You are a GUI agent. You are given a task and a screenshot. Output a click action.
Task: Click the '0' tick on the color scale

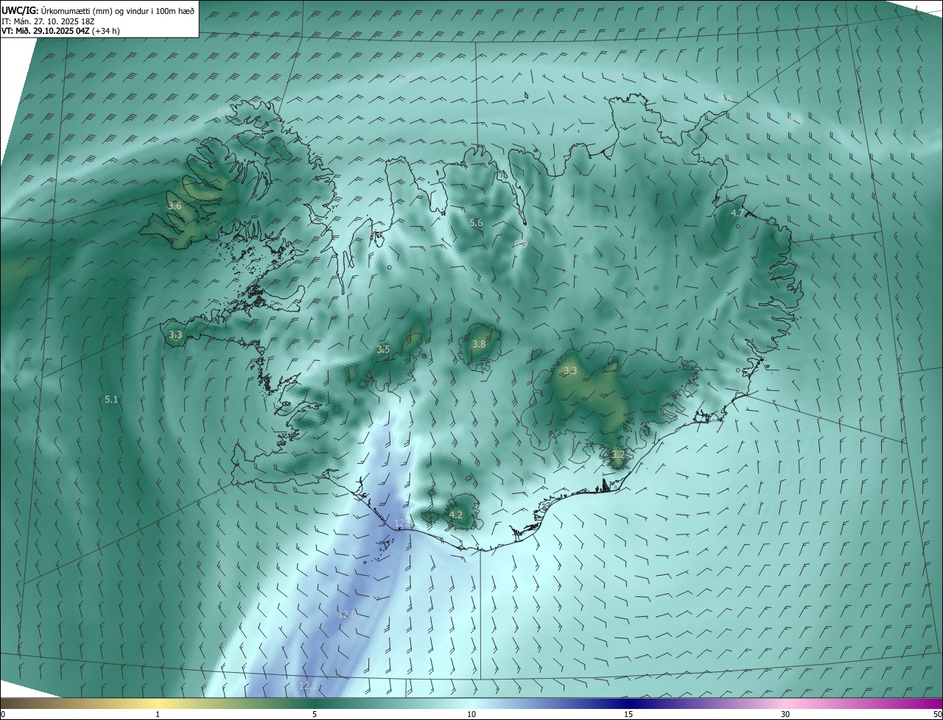point(3,714)
